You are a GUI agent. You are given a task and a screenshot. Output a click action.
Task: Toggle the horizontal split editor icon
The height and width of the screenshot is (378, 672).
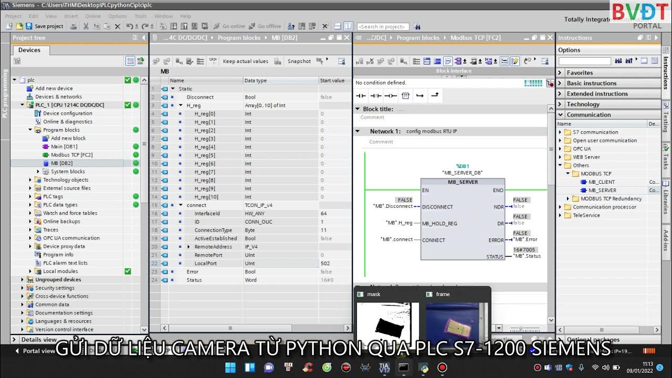(x=338, y=26)
